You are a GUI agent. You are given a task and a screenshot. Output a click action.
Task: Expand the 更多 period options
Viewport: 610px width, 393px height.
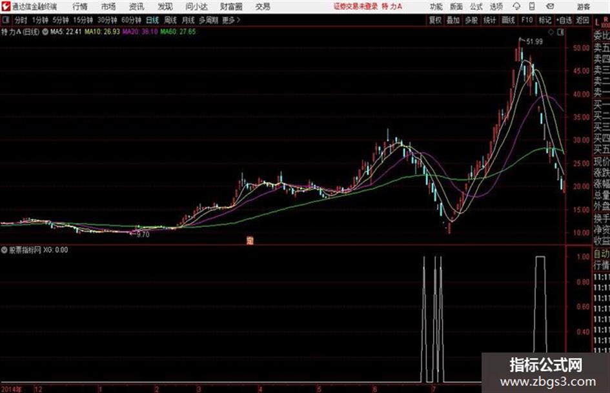click(231, 20)
